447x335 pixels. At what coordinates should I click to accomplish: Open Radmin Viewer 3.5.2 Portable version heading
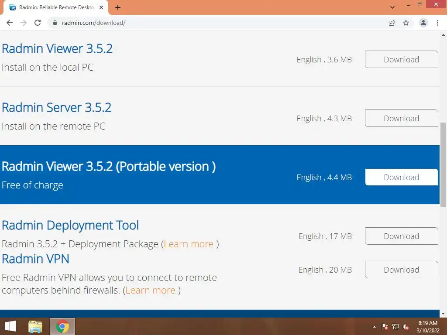click(x=109, y=166)
